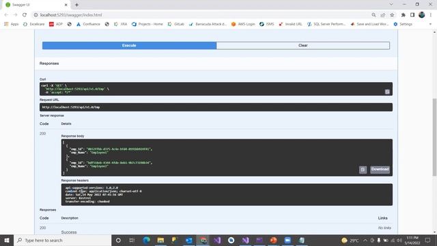The image size is (437, 246).
Task: Click the No links text
Action: pos(384,228)
